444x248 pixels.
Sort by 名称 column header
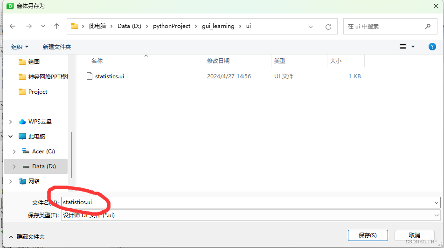[x=97, y=61]
